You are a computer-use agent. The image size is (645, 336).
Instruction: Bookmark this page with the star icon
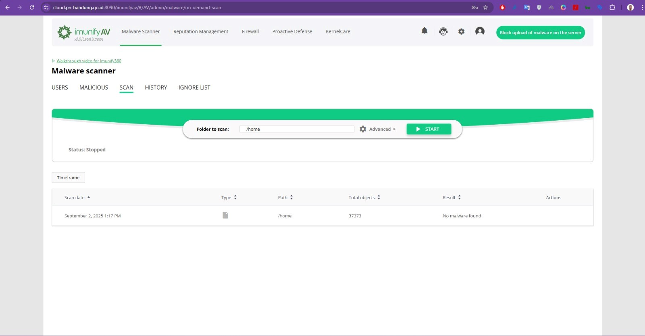click(485, 7)
